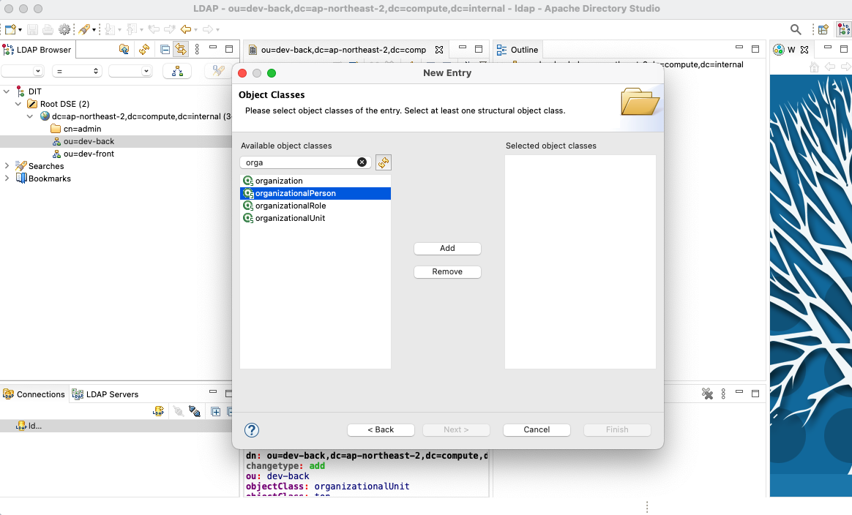Click the search magnifier in main toolbar
This screenshot has height=515, width=852.
[796, 29]
